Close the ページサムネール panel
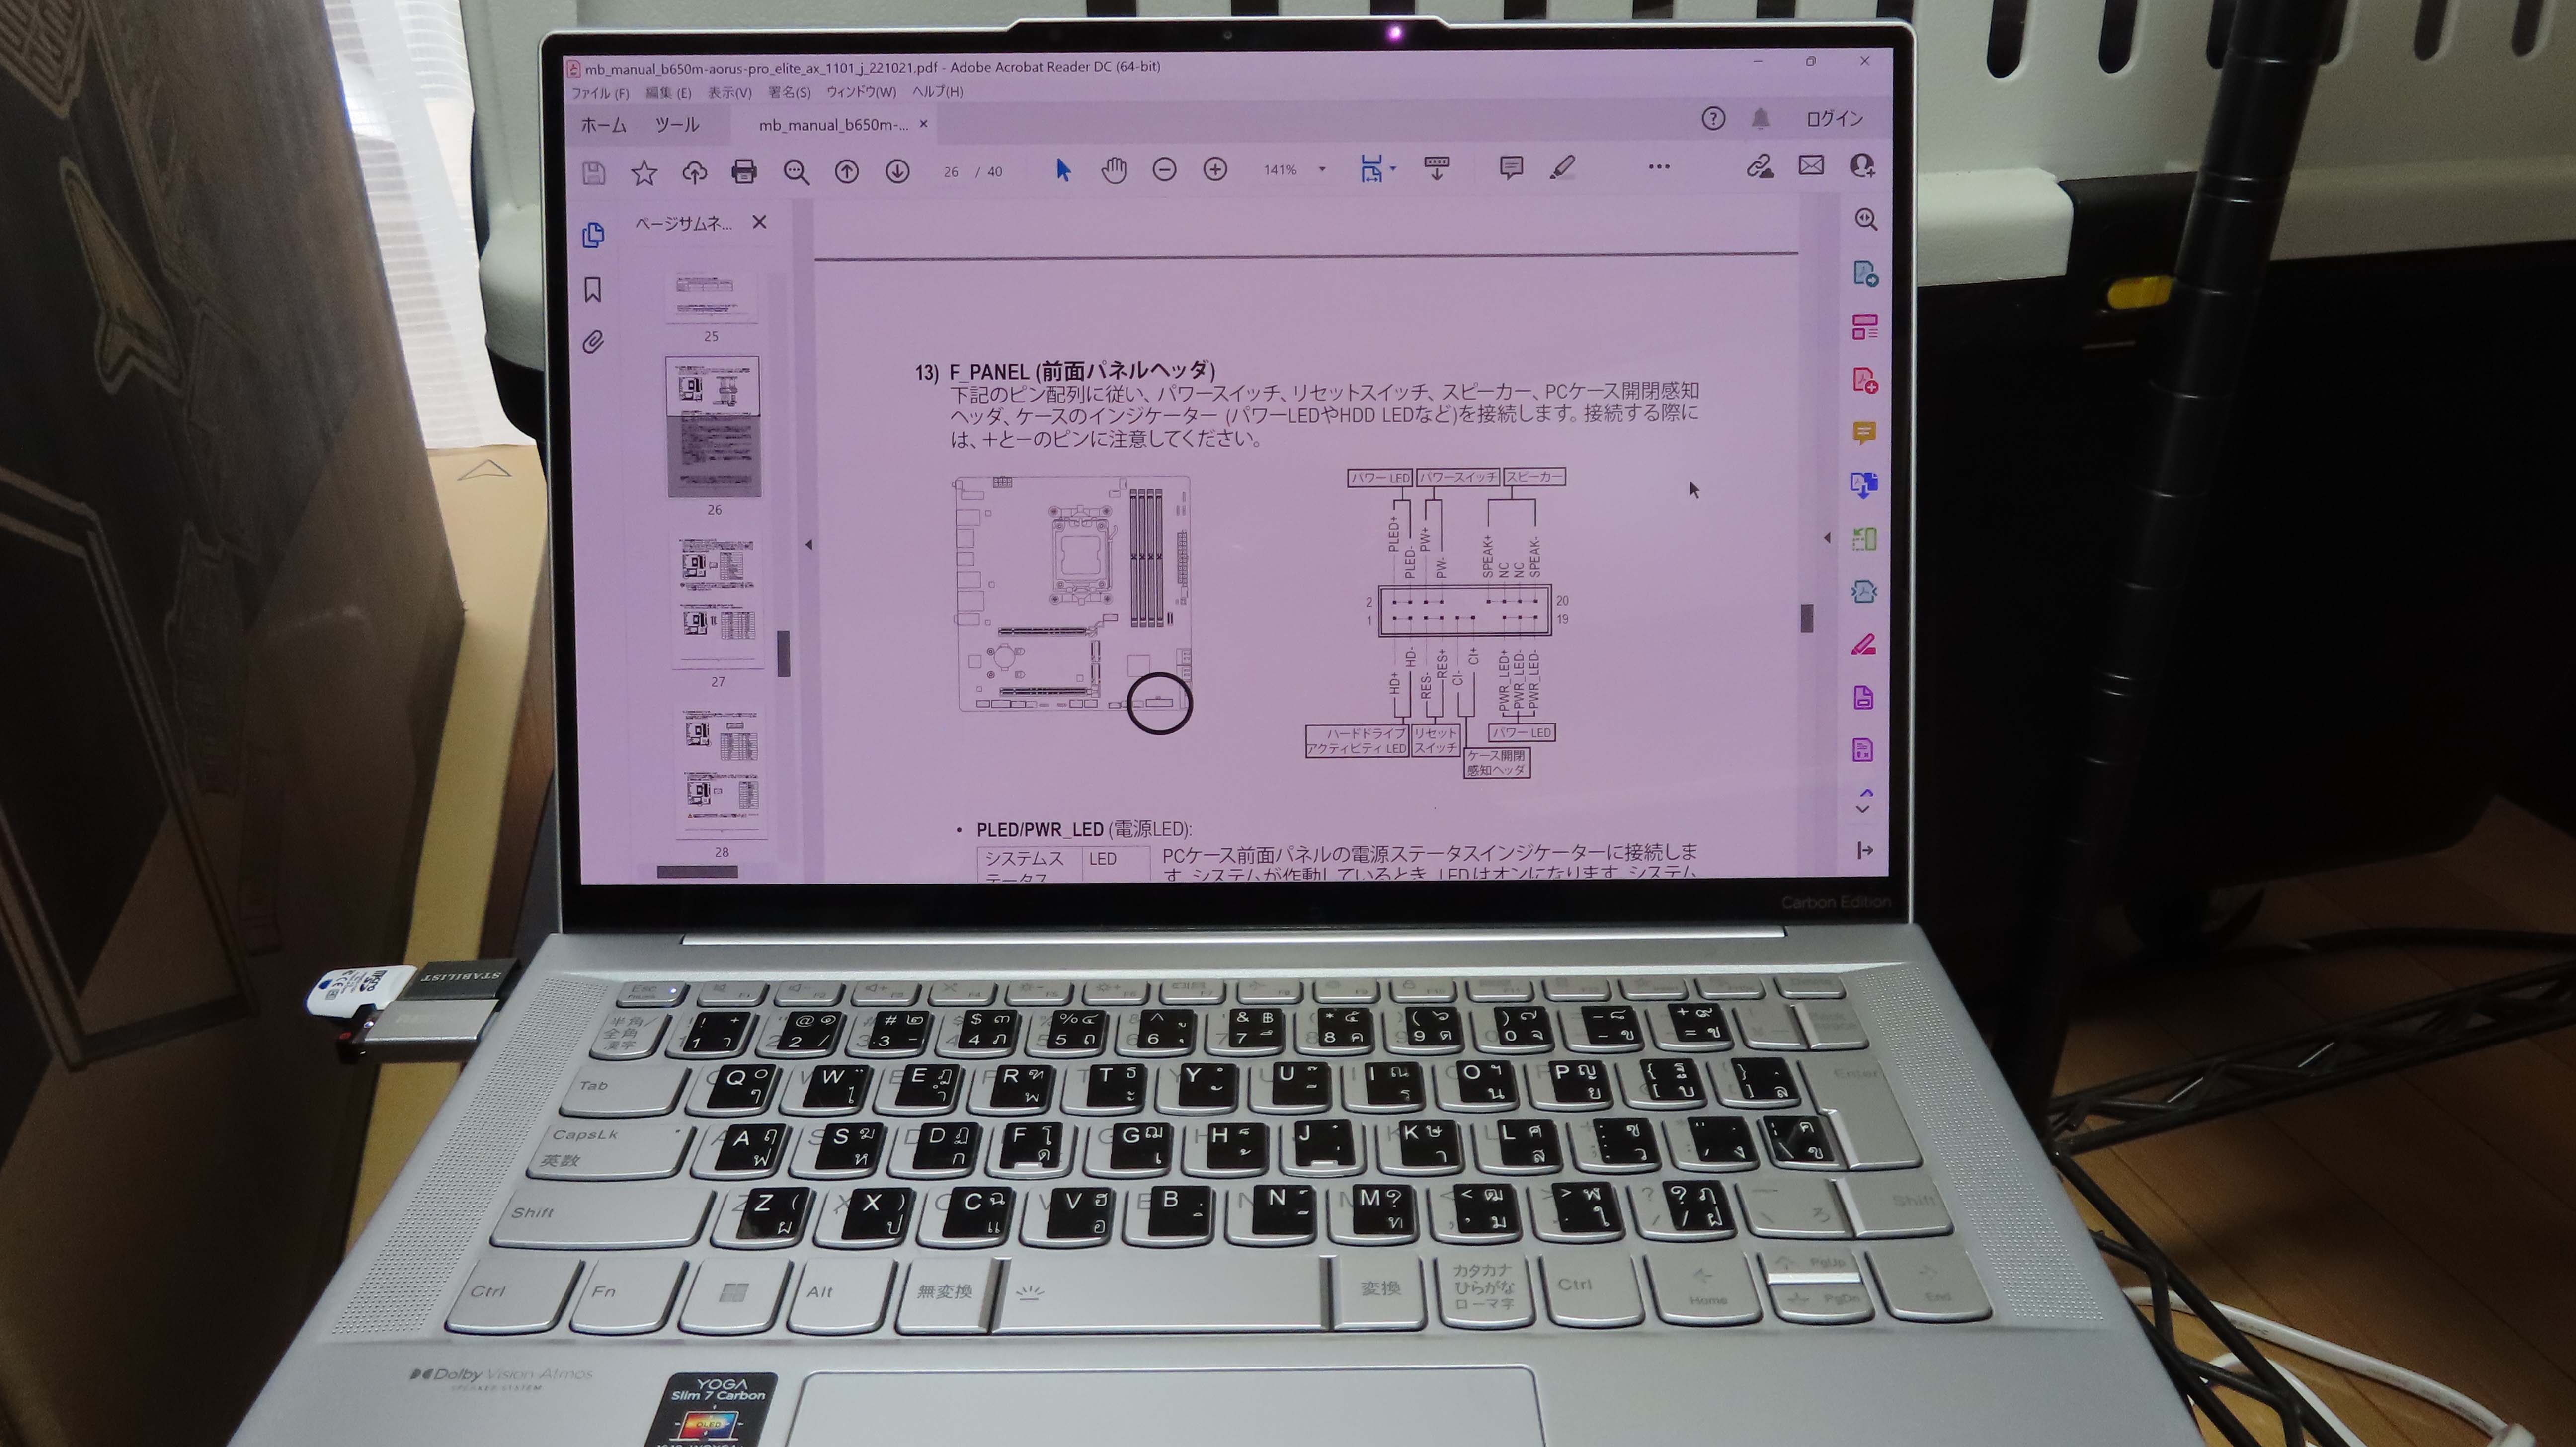Screen dimensions: 2576x1447 (759, 222)
